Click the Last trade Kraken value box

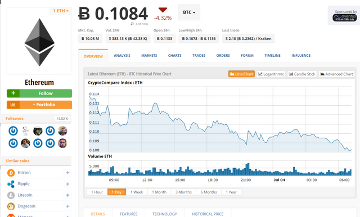click(249, 39)
